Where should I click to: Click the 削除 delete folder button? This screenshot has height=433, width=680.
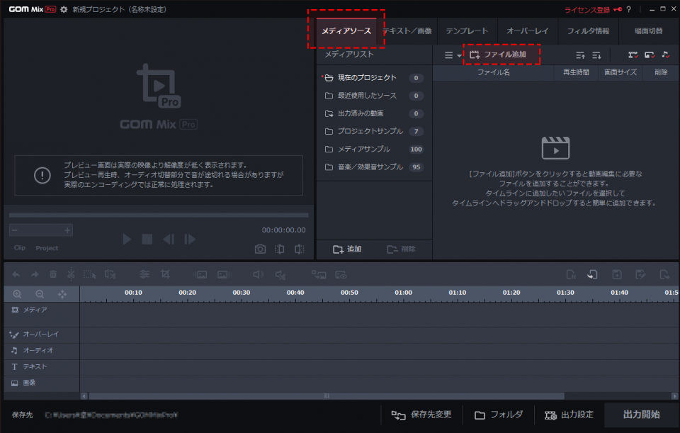tap(401, 249)
